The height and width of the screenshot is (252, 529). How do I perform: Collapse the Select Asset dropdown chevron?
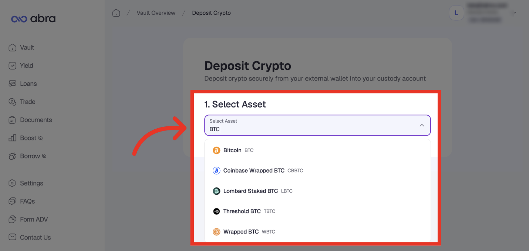tap(422, 125)
